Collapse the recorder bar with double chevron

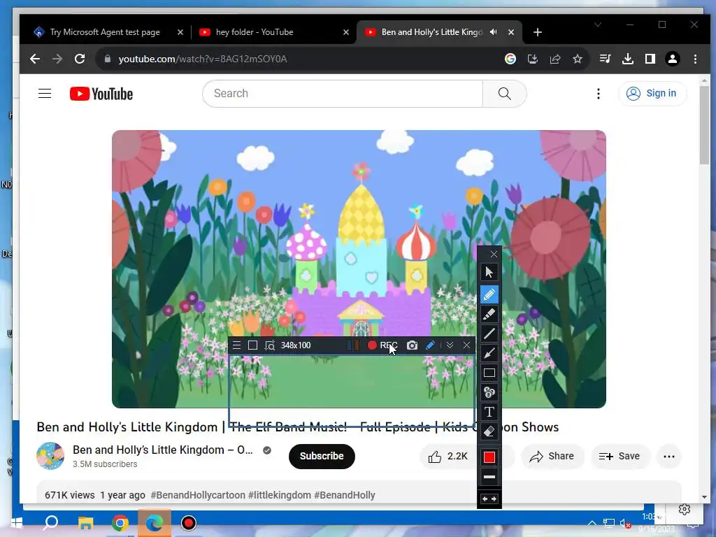(x=450, y=345)
